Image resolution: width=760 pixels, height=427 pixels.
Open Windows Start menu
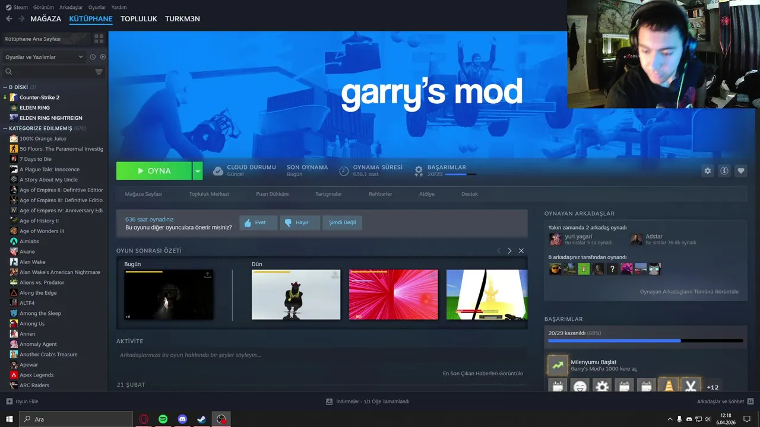(9, 419)
